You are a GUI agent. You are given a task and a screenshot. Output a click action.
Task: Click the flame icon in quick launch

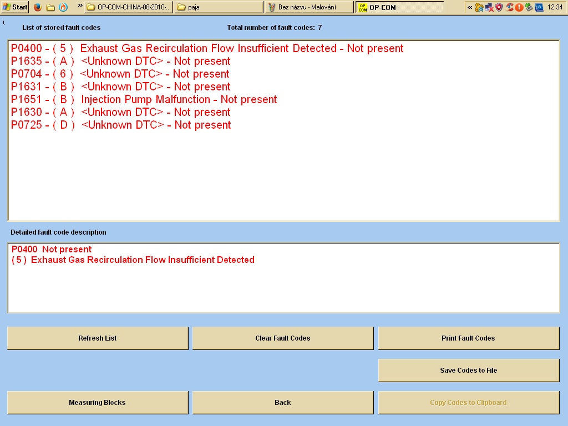tap(63, 7)
